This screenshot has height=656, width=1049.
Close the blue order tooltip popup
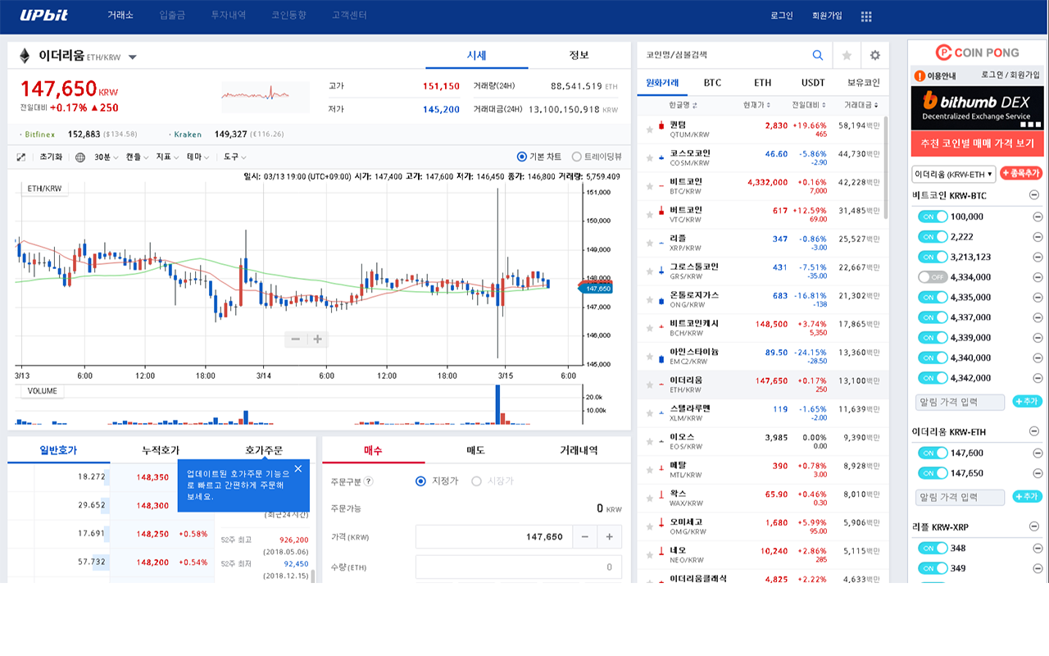[x=297, y=468]
